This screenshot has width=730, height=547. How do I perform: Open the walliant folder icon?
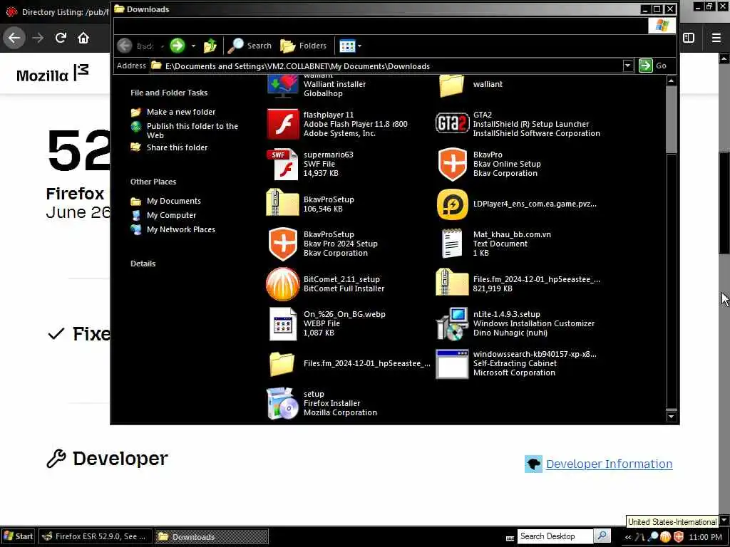(451, 86)
